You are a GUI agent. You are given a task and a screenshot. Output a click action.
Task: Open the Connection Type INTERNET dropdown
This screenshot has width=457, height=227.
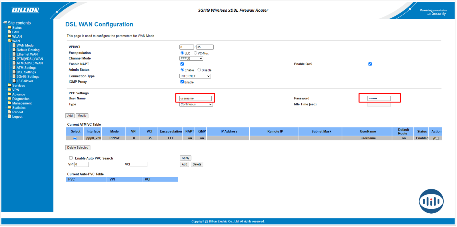point(195,76)
